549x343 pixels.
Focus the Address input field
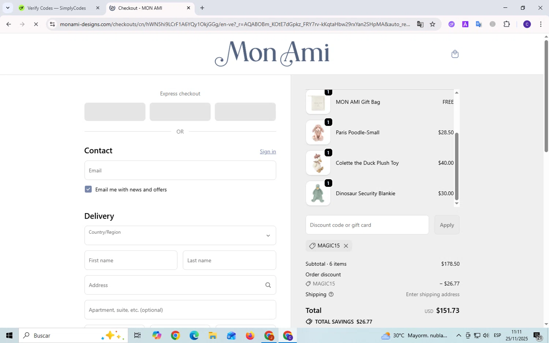(180, 285)
